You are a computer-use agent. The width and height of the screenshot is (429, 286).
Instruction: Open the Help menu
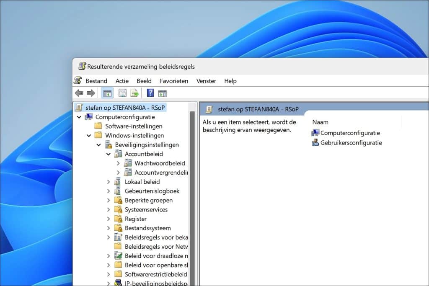click(230, 81)
